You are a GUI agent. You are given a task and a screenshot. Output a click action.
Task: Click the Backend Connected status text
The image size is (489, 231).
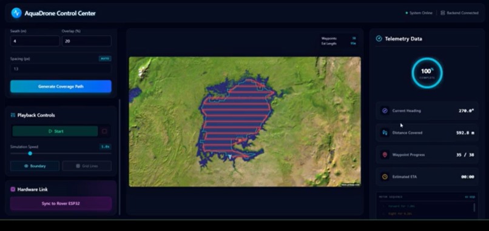point(462,13)
